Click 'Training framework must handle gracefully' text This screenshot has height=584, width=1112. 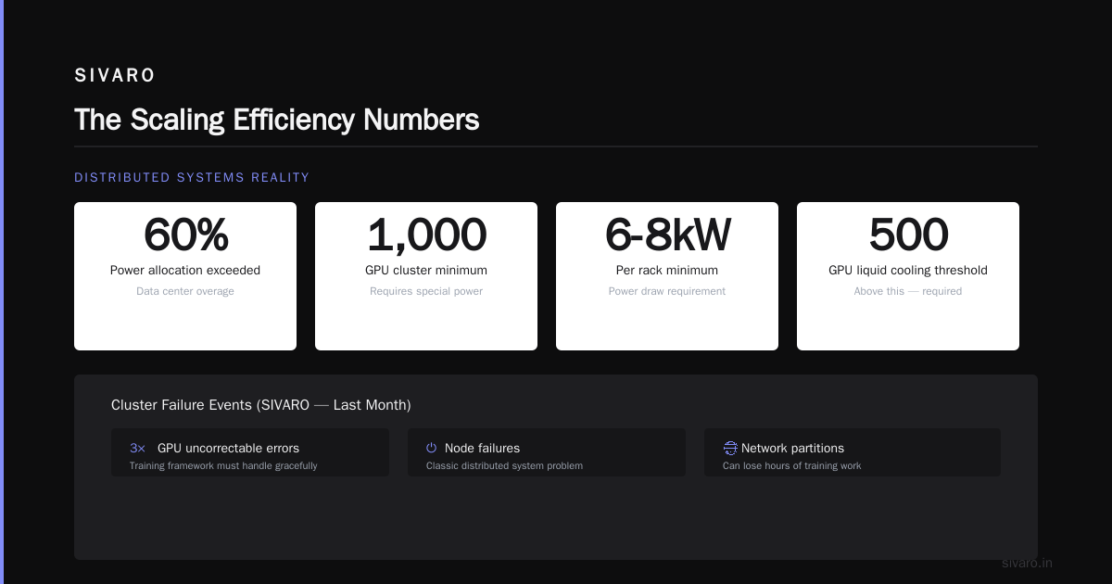coord(223,465)
